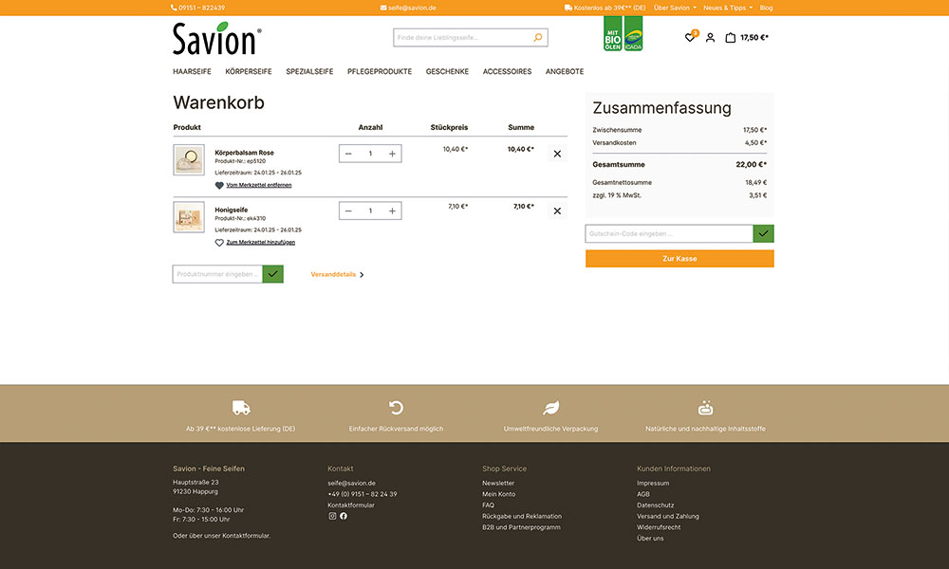Open the Körperseife menu
Screen dimensions: 949x569
(248, 71)
